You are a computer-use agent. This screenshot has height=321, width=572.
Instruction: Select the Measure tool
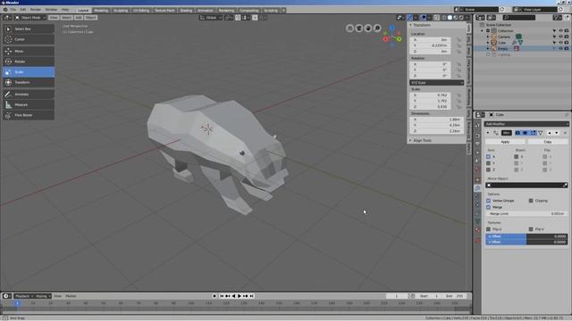[x=29, y=105]
